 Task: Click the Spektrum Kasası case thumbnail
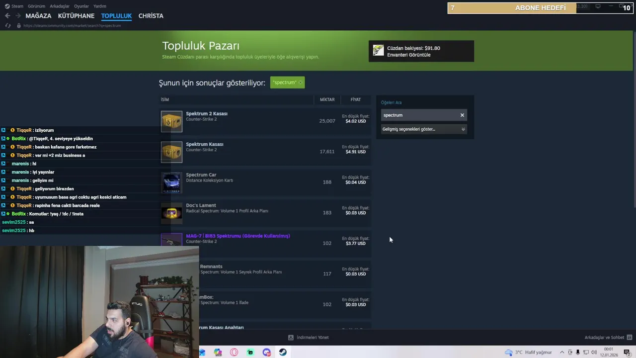pyautogui.click(x=171, y=152)
